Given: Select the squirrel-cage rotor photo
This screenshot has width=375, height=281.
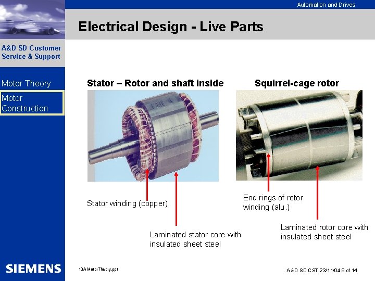Looking at the screenshot, I should click(299, 135).
